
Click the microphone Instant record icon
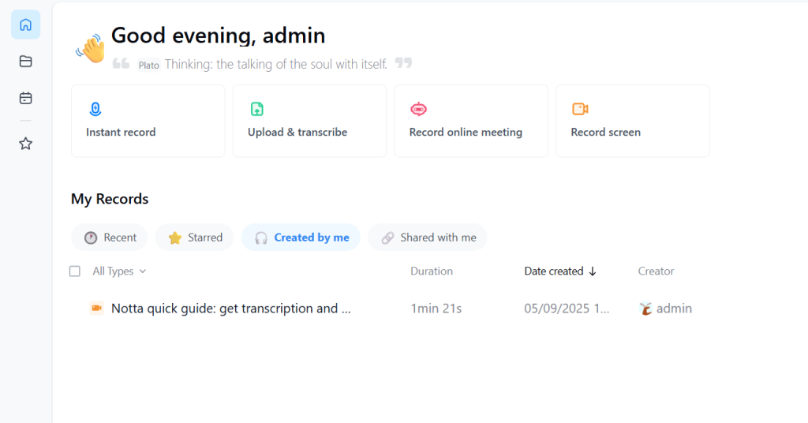coord(95,109)
